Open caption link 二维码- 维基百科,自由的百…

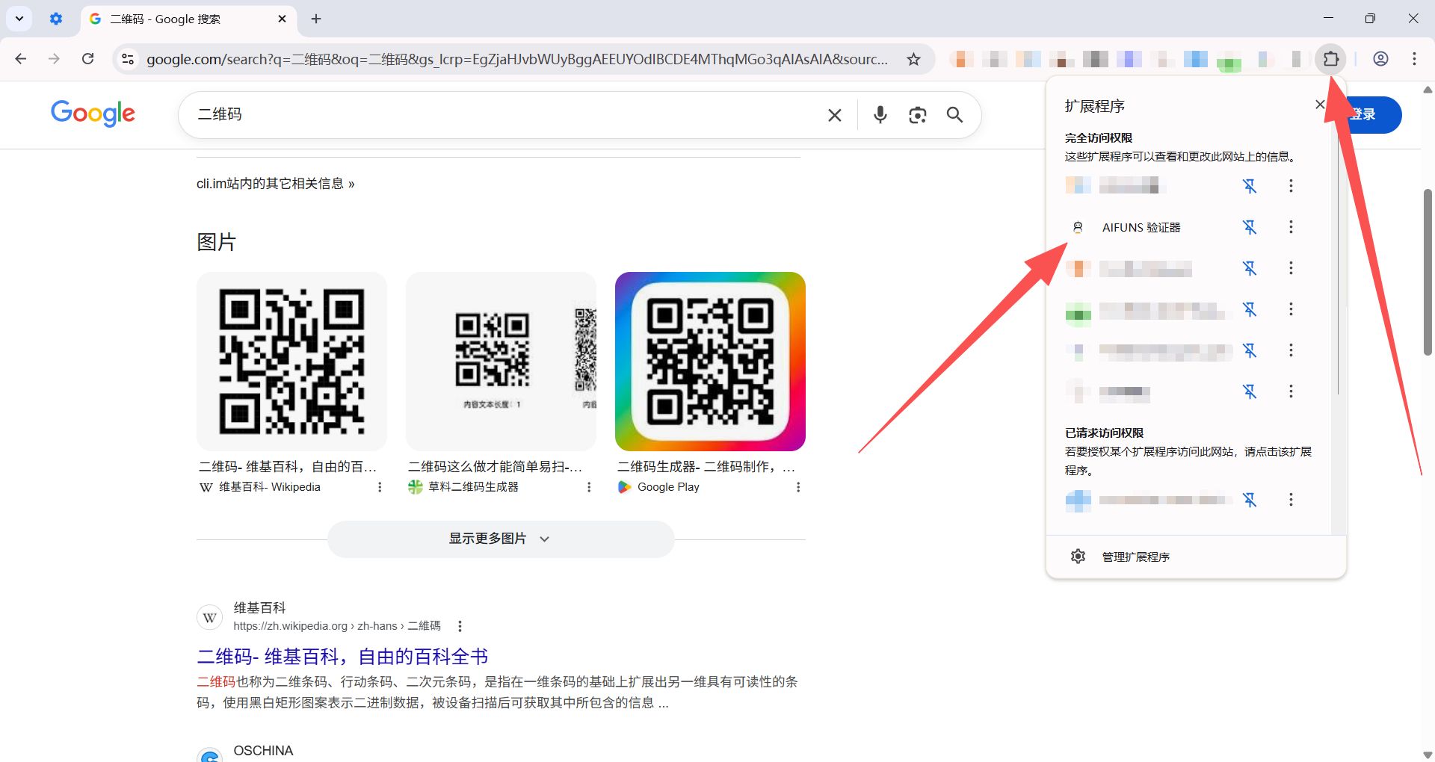tap(288, 467)
